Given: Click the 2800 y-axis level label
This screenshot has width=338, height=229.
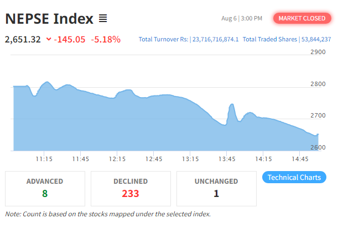Looking at the screenshot, I should [x=318, y=84].
